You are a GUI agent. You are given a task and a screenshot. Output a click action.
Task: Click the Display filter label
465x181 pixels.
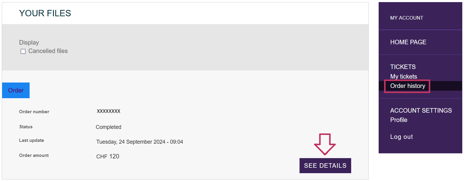click(x=29, y=42)
